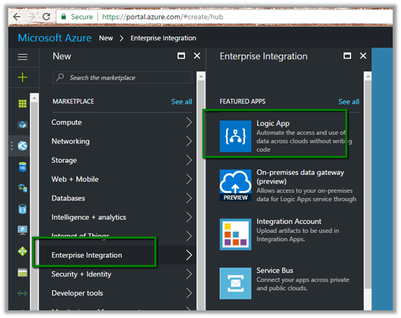
Task: Open the hamburger menu in the sidebar
Action: (23, 57)
